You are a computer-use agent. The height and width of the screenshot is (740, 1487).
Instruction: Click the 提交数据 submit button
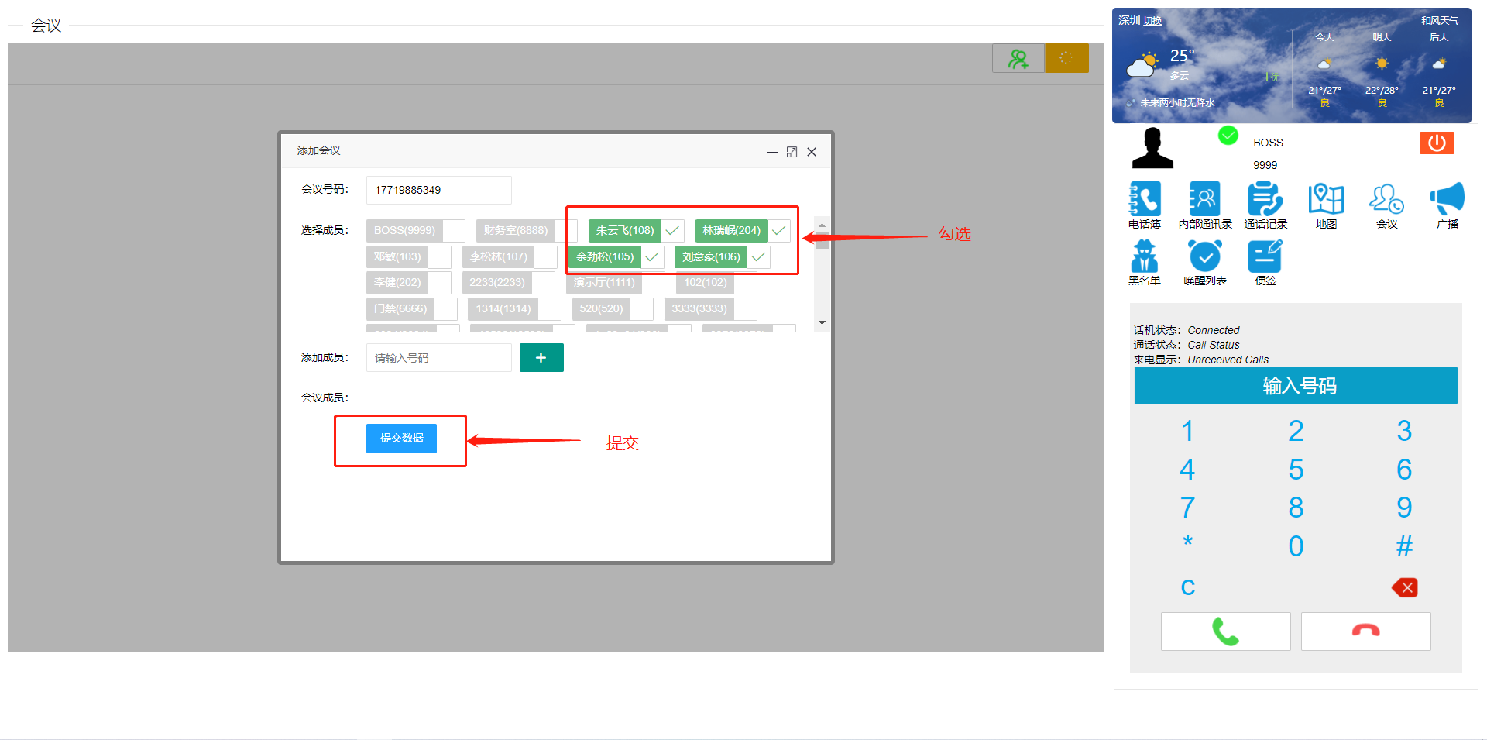[x=401, y=439]
